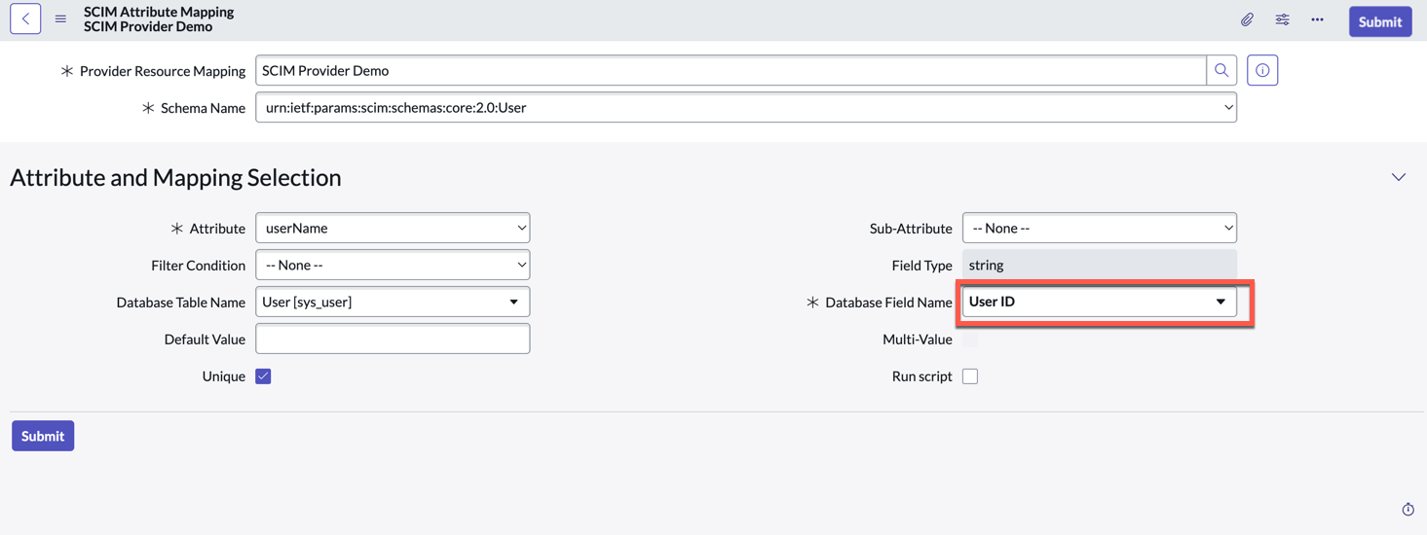Enable the Run script checkbox
Screen dimensions: 1427x535
[970, 376]
